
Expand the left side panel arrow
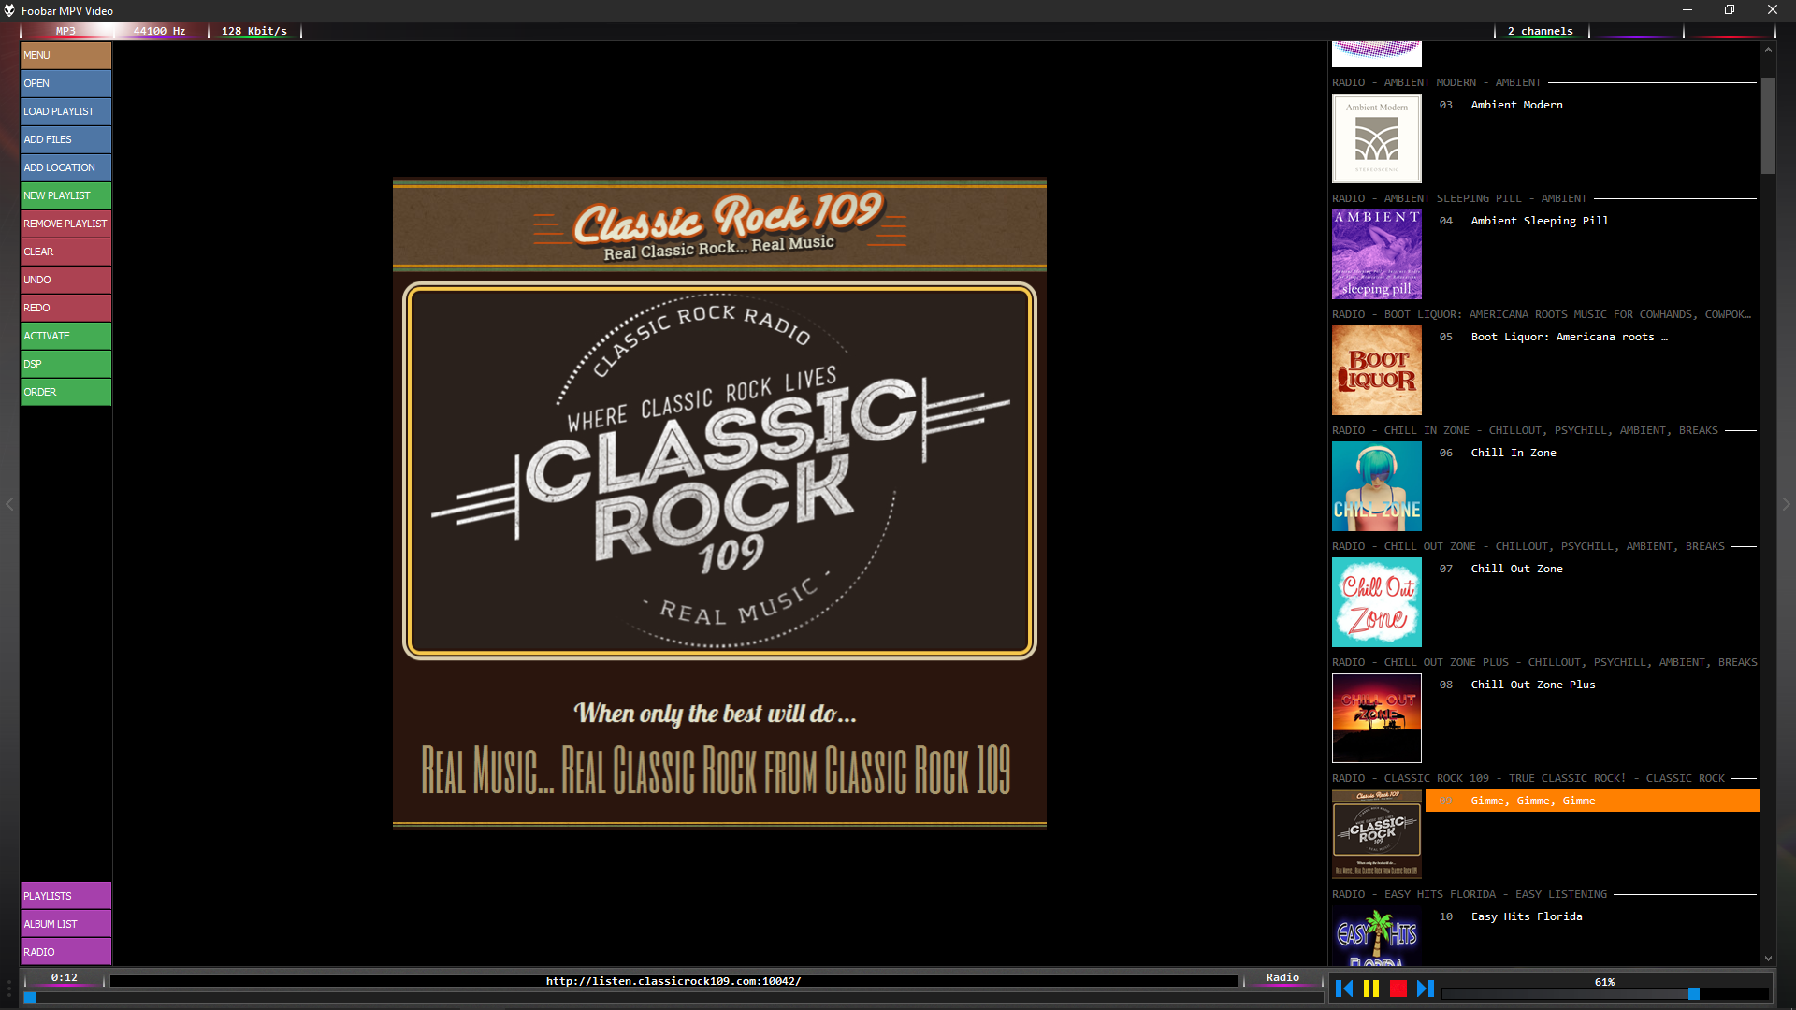coord(9,504)
